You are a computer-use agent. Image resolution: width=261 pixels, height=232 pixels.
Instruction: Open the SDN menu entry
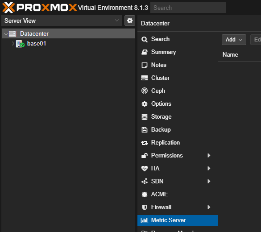point(178,182)
